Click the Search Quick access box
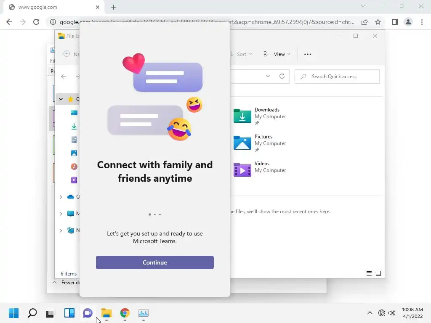431x323 pixels. 337,77
